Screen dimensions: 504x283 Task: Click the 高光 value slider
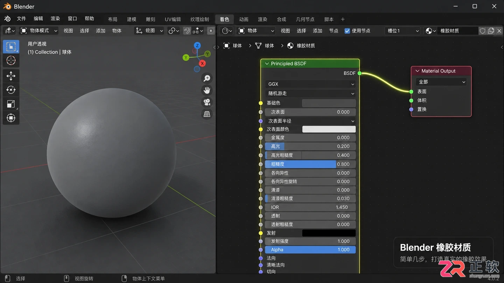(x=310, y=146)
